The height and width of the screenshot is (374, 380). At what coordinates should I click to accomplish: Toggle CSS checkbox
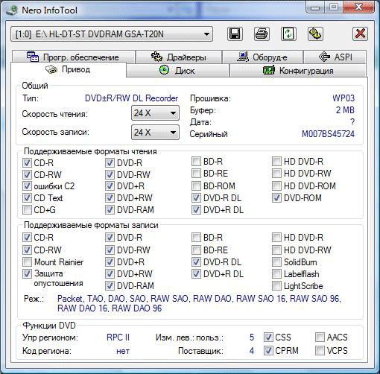coord(268,337)
